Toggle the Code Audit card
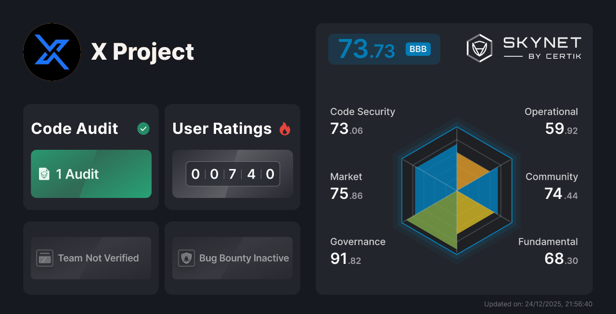The height and width of the screenshot is (314, 616). coord(90,157)
